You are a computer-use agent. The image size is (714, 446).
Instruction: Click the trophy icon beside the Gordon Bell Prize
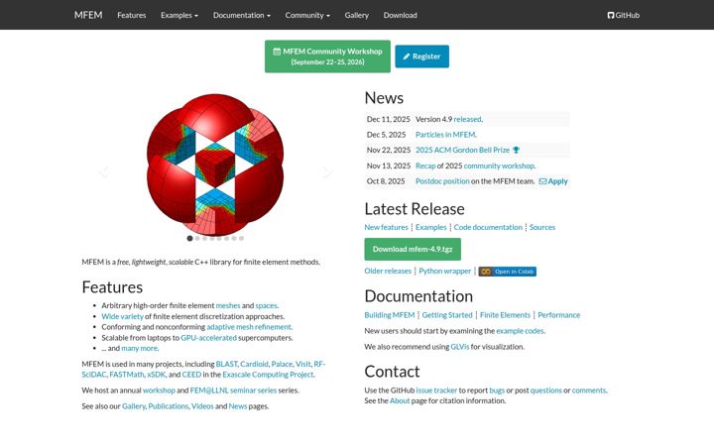[x=516, y=150]
